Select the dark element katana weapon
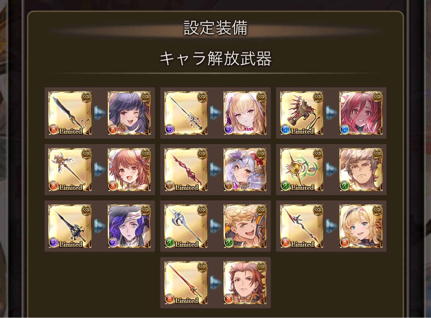The width and height of the screenshot is (431, 318). [x=186, y=113]
